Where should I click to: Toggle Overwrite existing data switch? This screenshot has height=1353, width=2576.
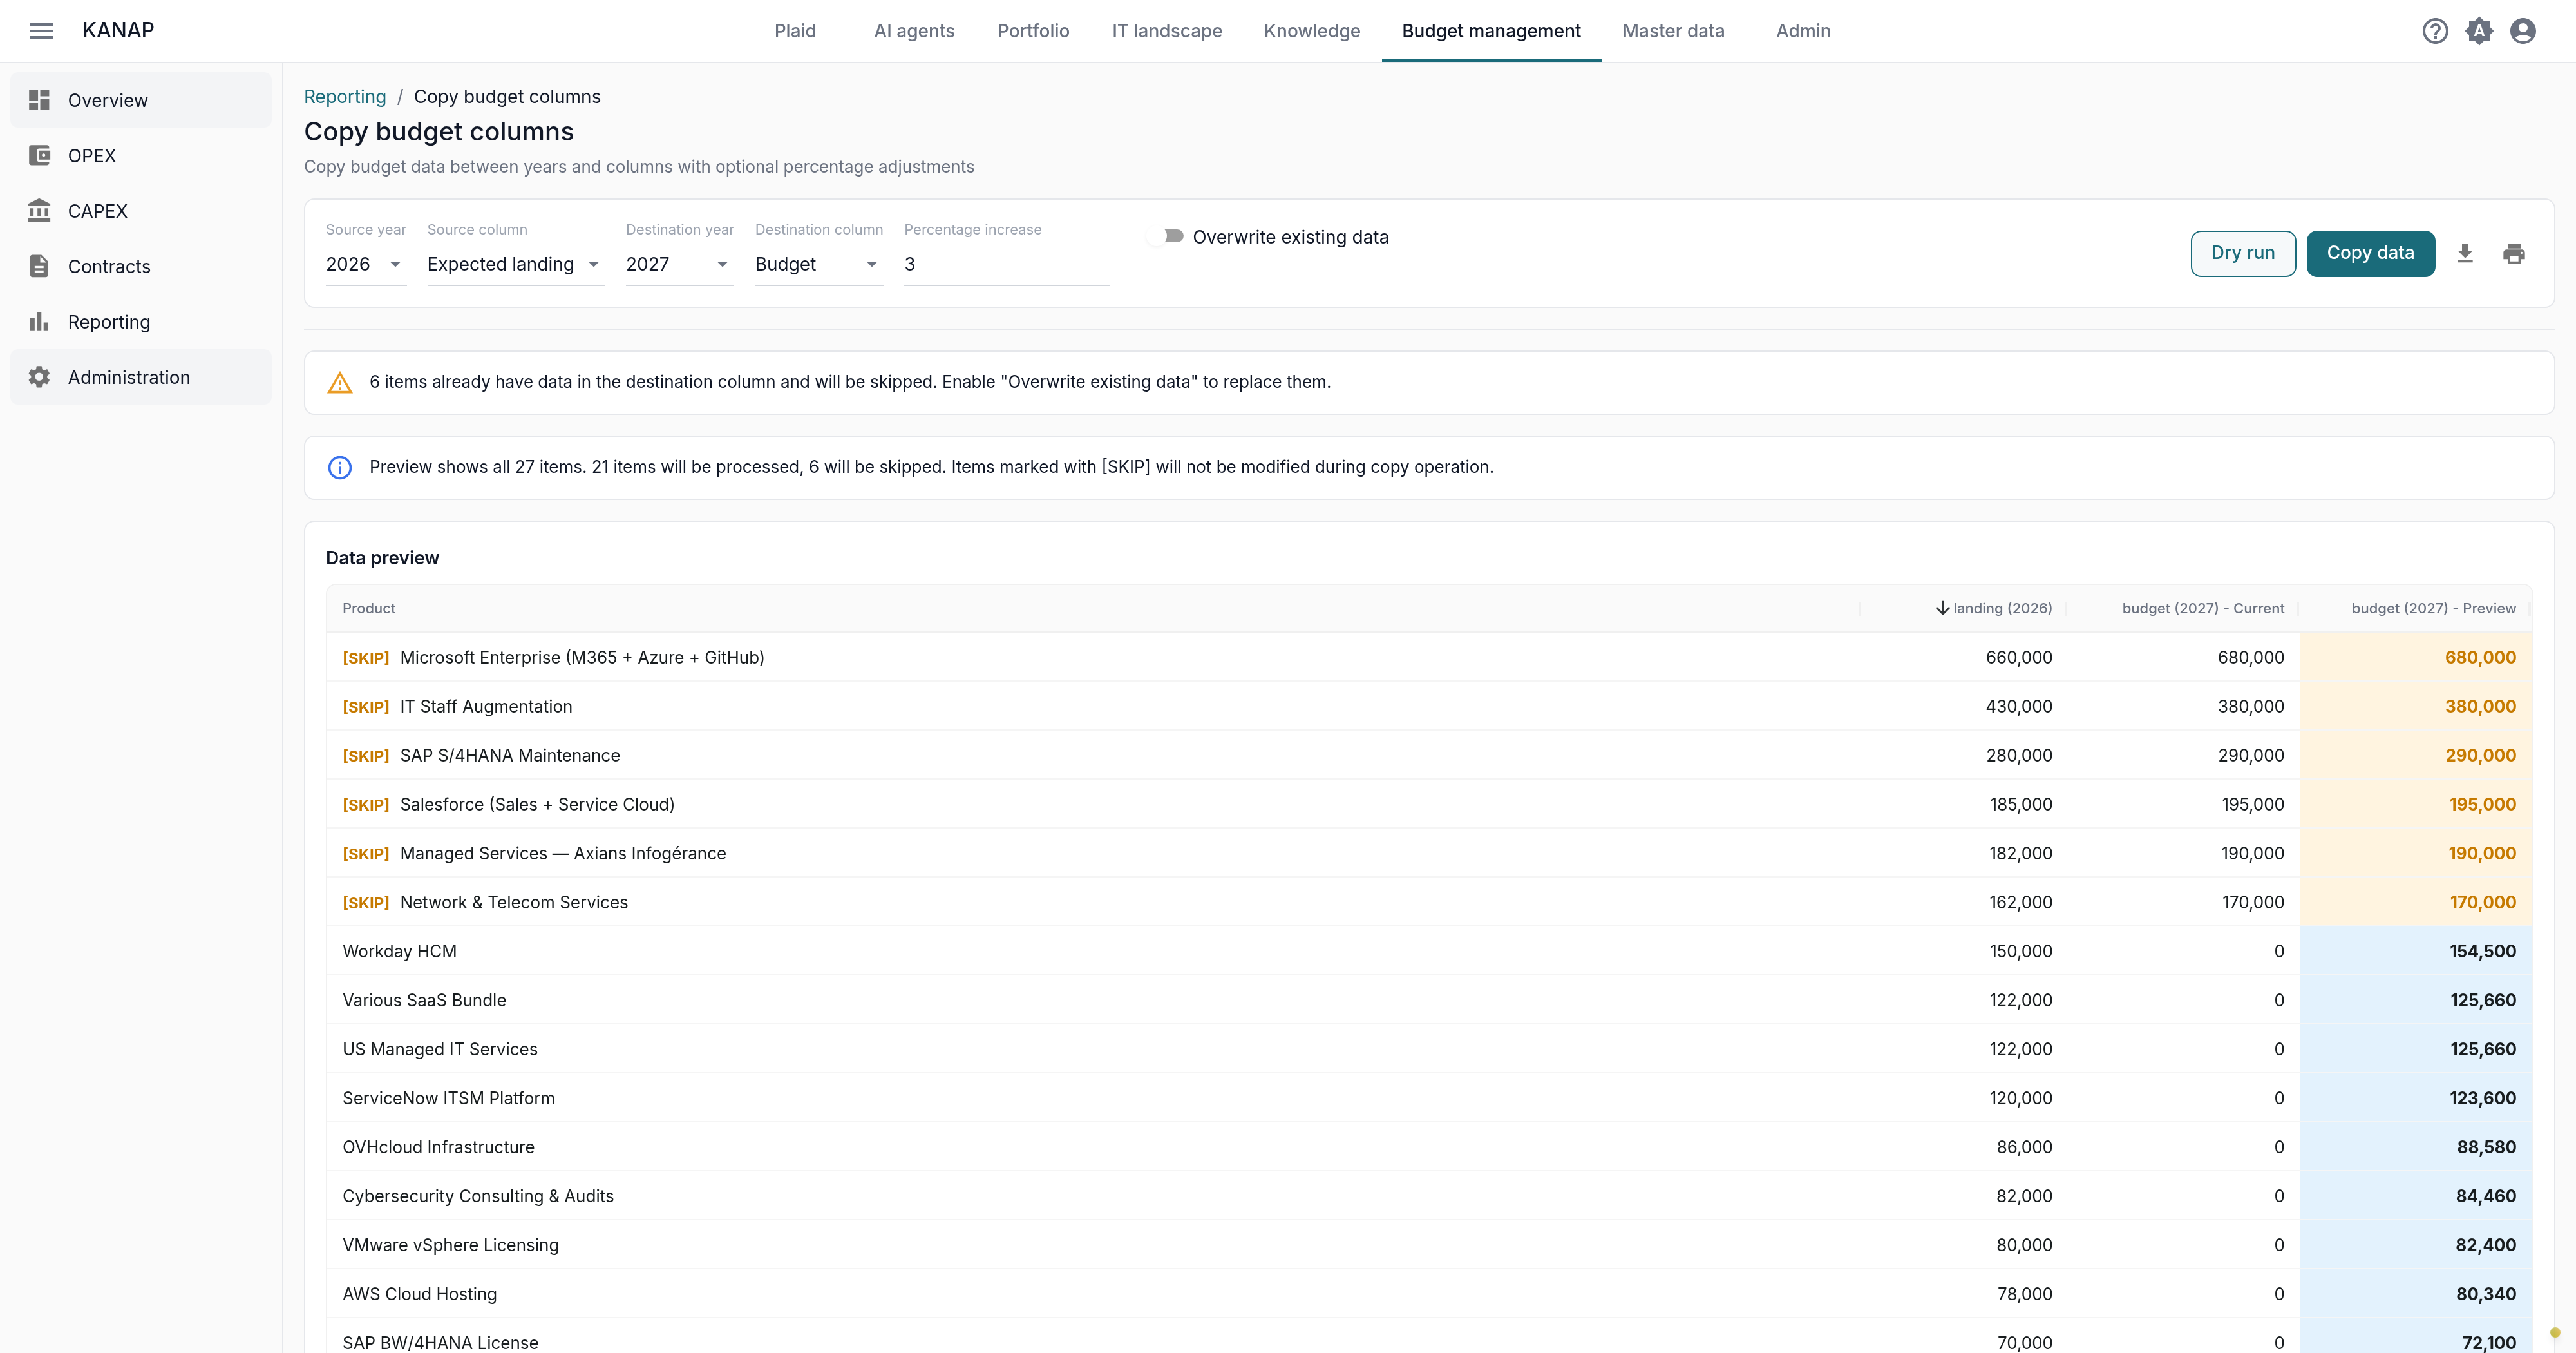click(1167, 237)
